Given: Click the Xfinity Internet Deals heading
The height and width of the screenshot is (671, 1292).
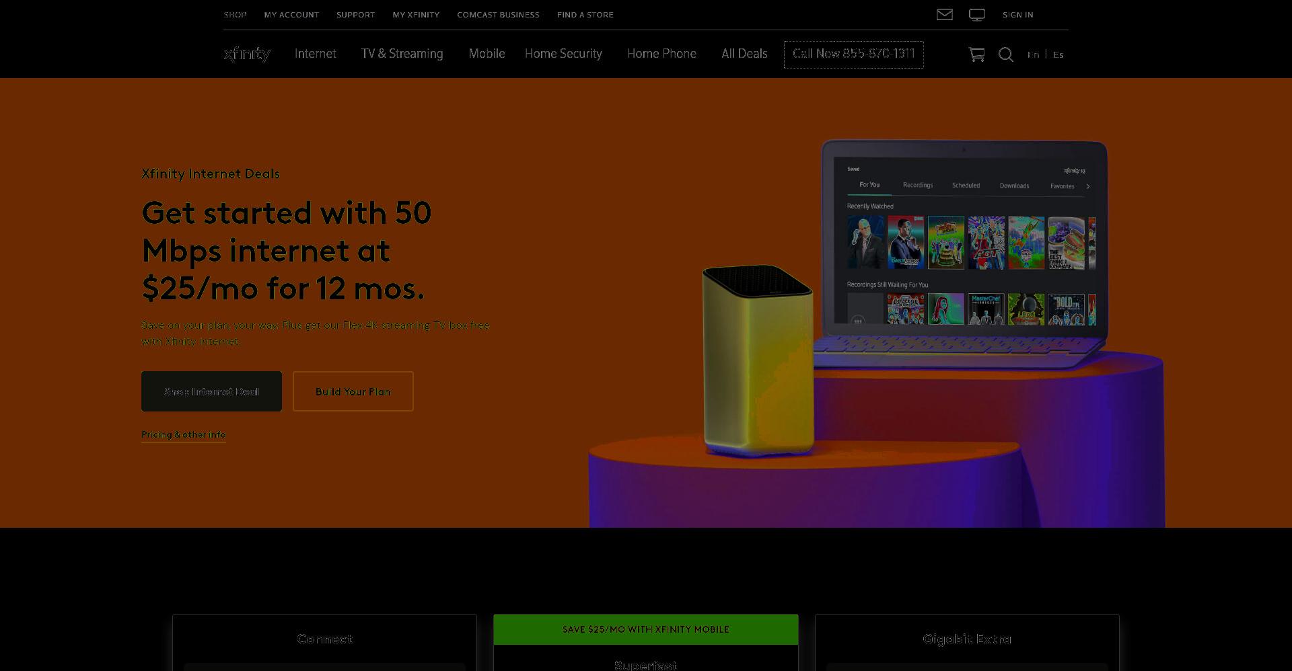Looking at the screenshot, I should 211,173.
